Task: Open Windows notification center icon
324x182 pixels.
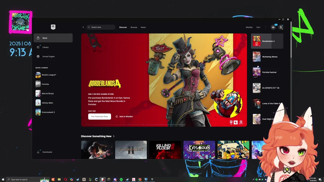Action: click(320, 179)
